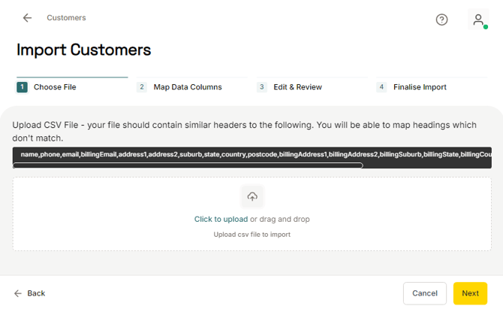503x309 pixels.
Task: Click the green status dot on avatar
Action: [x=486, y=27]
